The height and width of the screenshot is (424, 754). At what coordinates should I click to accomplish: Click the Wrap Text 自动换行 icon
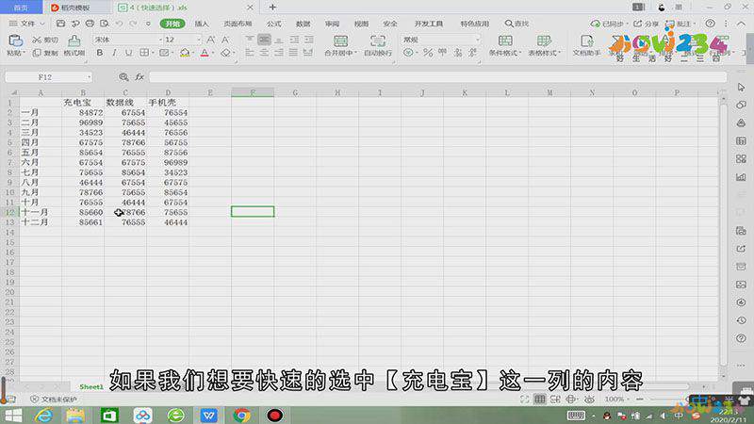coord(378,41)
